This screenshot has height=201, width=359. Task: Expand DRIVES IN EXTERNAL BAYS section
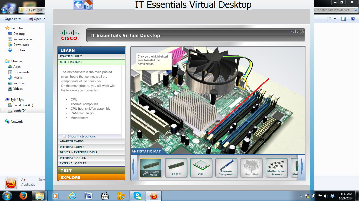pyautogui.click(x=91, y=152)
